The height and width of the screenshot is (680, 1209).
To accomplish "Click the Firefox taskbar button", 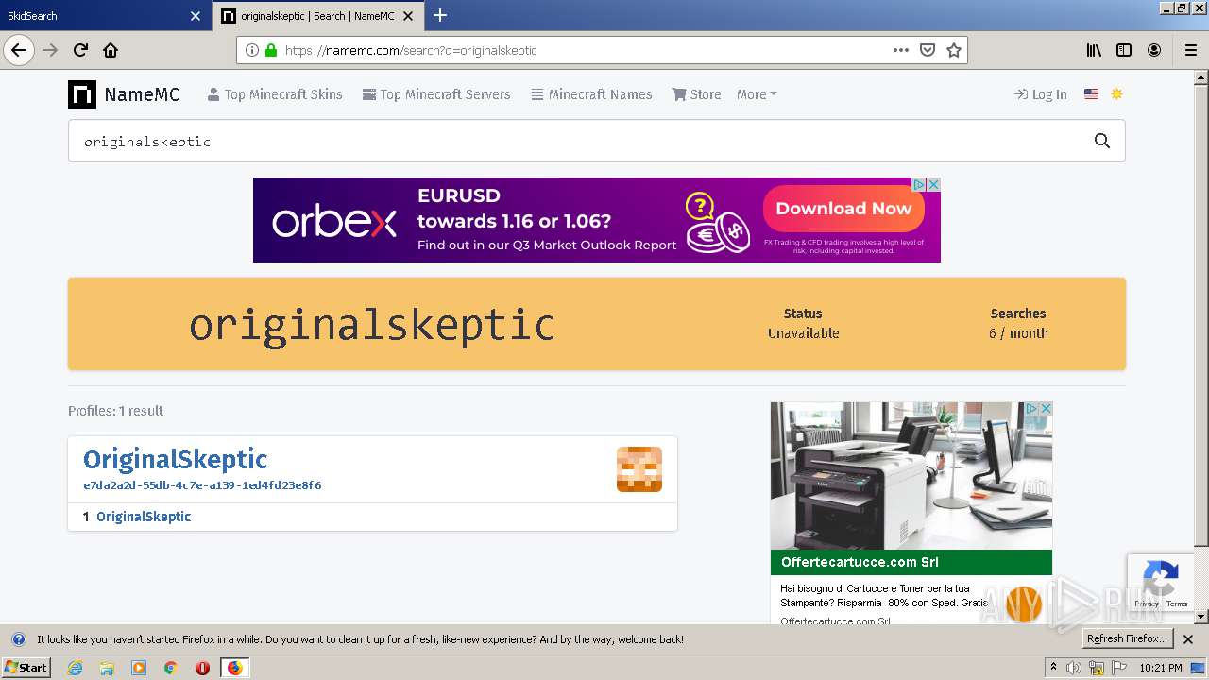I will pos(234,668).
